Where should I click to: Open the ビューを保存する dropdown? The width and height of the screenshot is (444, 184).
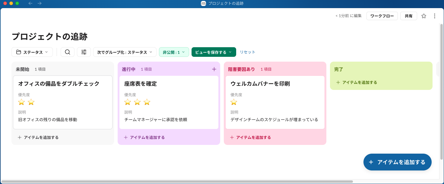[214, 52]
